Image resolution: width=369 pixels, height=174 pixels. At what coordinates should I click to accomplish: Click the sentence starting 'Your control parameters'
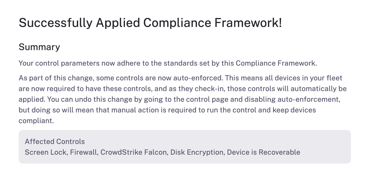(x=167, y=63)
